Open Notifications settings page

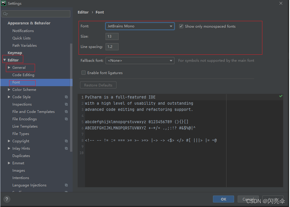click(23, 31)
